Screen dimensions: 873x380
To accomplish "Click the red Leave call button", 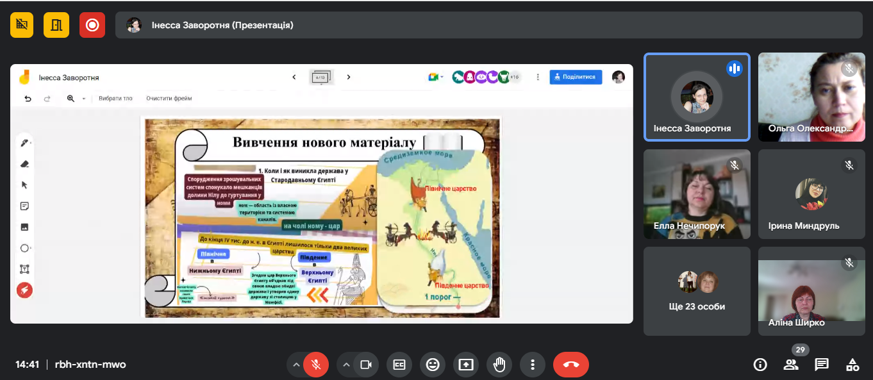I will (x=571, y=365).
